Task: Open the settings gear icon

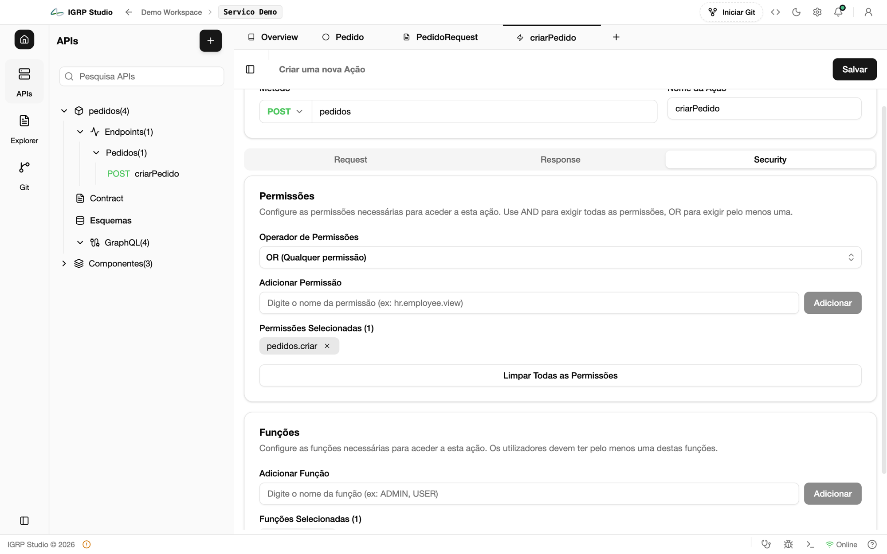Action: point(817,12)
